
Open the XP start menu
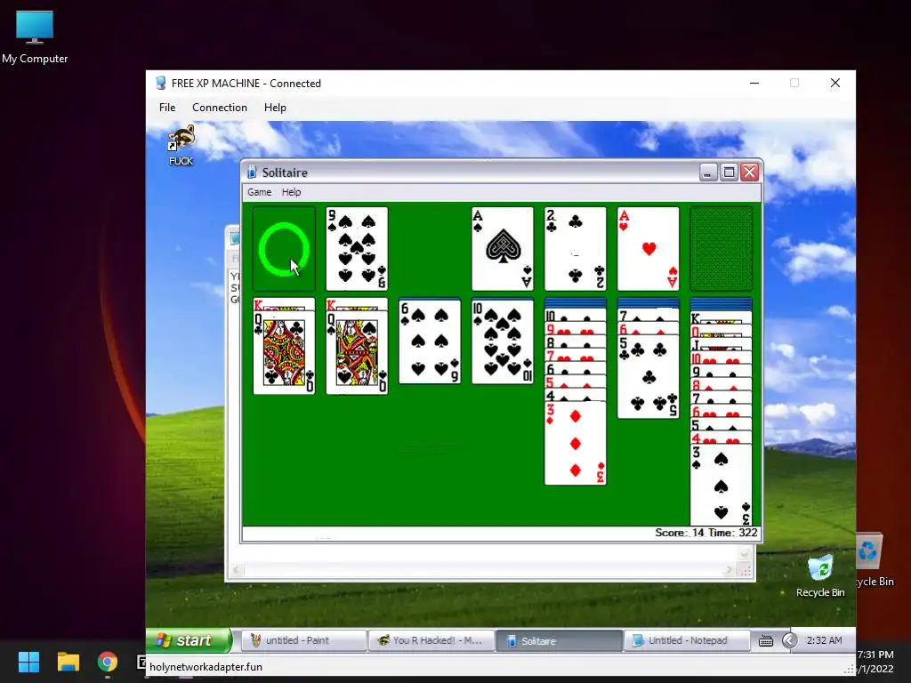pyautogui.click(x=189, y=640)
